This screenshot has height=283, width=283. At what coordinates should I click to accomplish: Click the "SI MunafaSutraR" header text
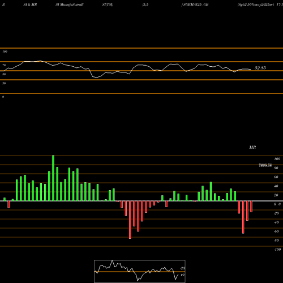coord(70,5)
